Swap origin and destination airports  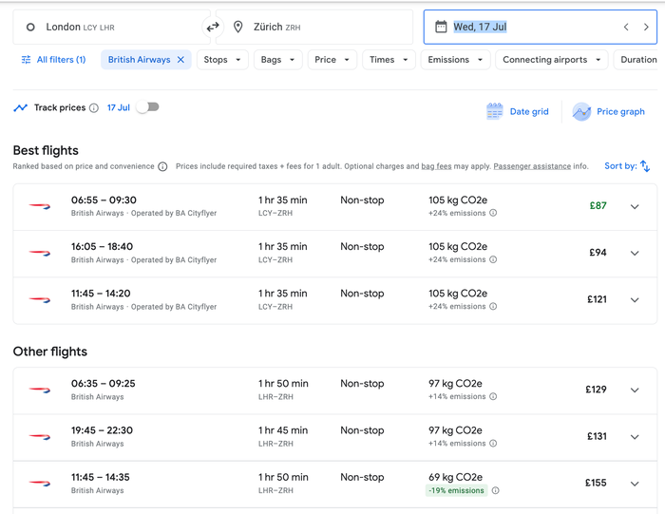pyautogui.click(x=213, y=28)
